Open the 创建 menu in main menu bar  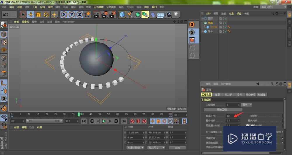tap(19, 7)
